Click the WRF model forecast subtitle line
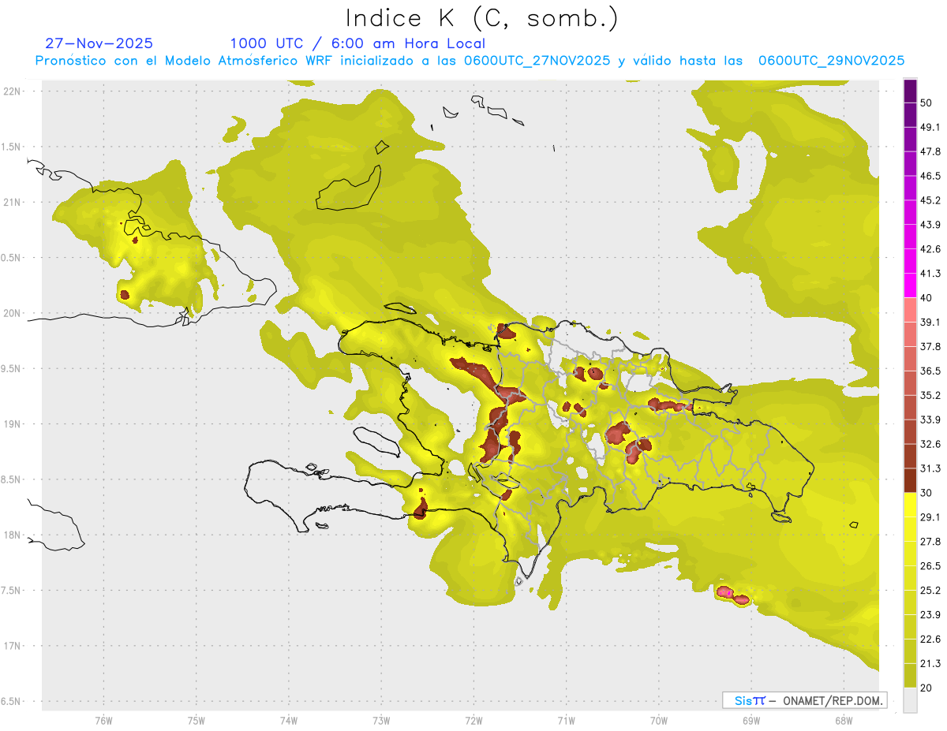The width and height of the screenshot is (947, 731). pos(470,61)
